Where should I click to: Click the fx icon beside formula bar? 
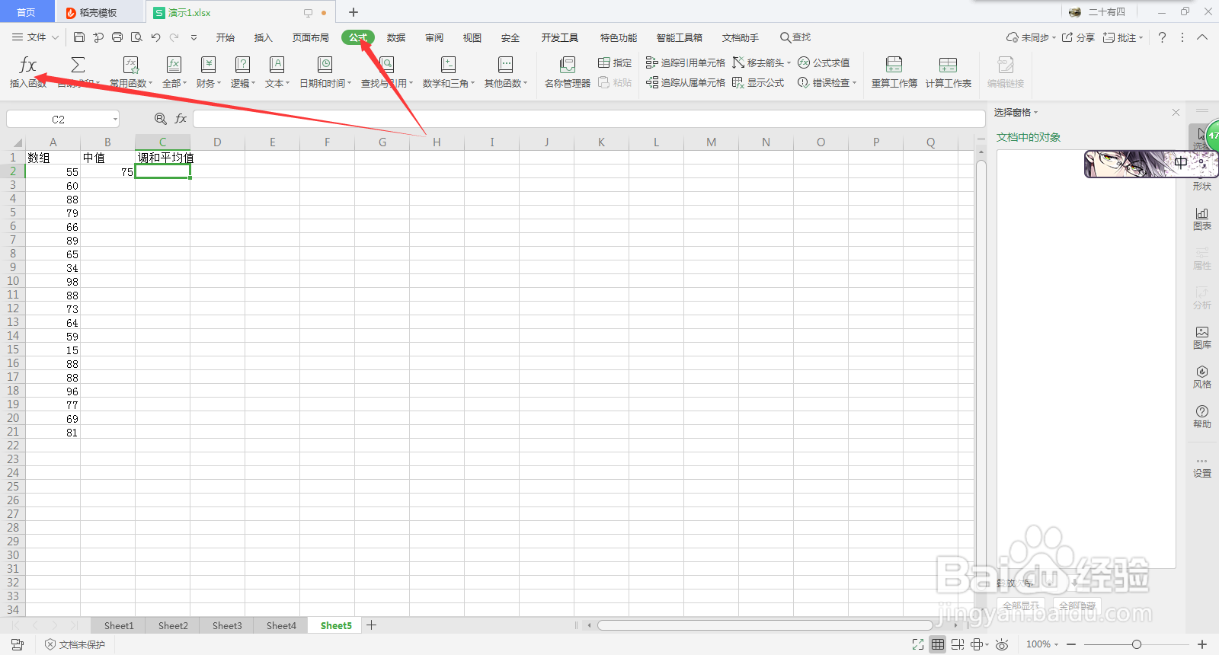point(181,119)
